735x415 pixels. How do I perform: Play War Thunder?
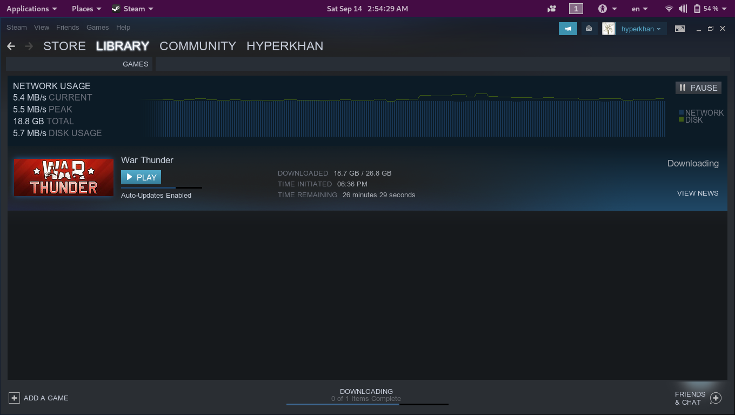point(141,177)
